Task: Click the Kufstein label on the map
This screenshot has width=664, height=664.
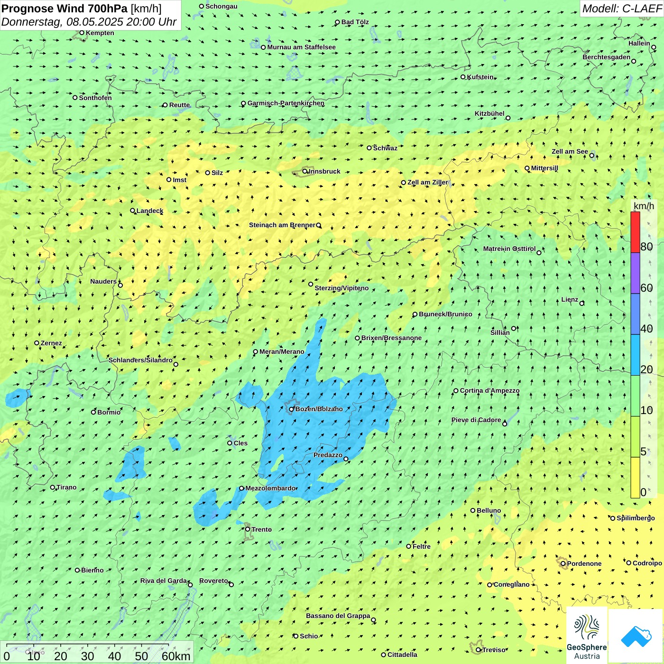Action: [x=480, y=77]
